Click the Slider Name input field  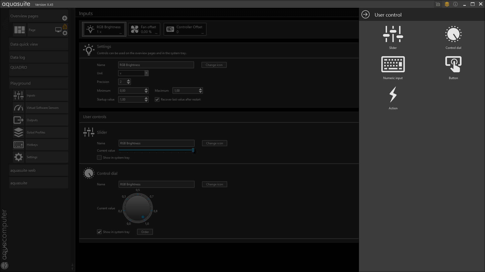pyautogui.click(x=157, y=143)
